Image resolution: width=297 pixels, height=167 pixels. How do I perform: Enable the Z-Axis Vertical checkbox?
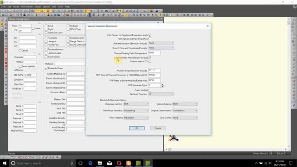[150, 90]
